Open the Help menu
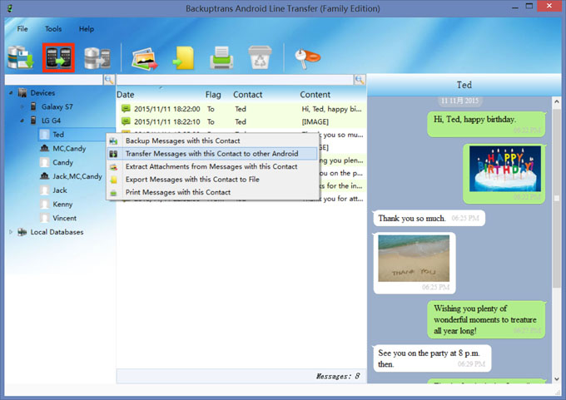 pyautogui.click(x=87, y=29)
